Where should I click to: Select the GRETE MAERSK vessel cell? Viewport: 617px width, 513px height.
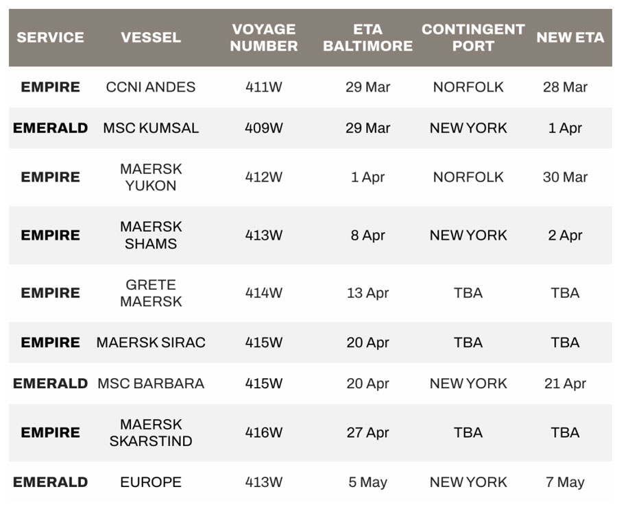(151, 293)
